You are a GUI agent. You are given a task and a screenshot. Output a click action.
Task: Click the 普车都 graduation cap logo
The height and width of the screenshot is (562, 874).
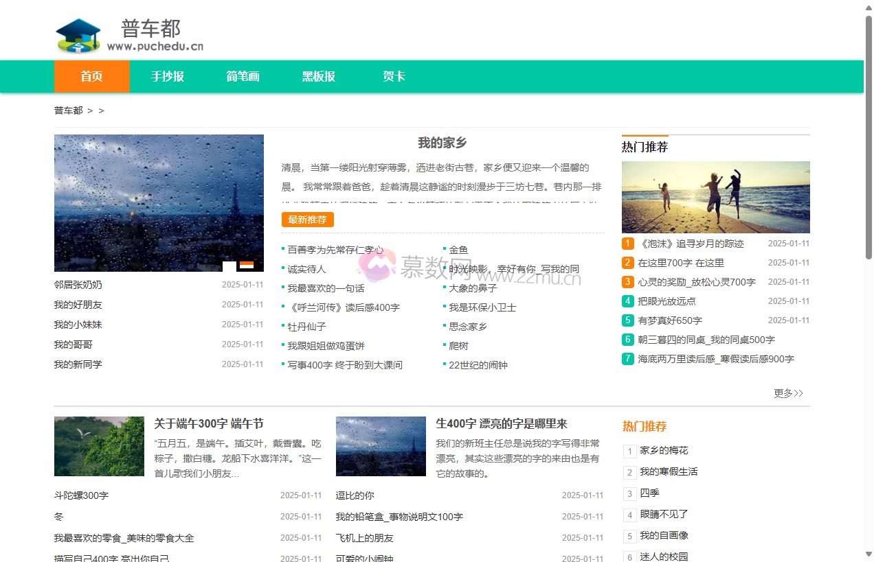pyautogui.click(x=78, y=34)
